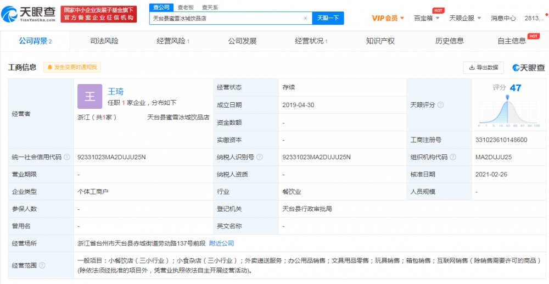549x284 pixels.
Task: Switch to the 经营风险 tab
Action: (x=173, y=41)
